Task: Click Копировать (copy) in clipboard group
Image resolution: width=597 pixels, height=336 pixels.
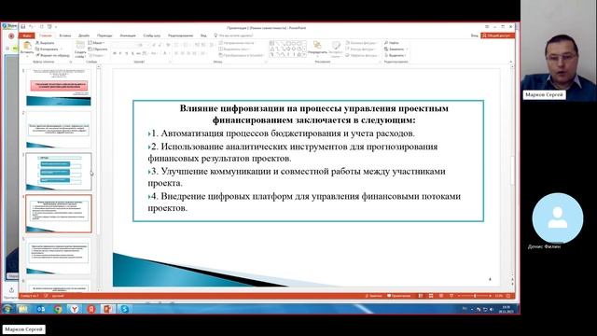Action: pos(48,49)
